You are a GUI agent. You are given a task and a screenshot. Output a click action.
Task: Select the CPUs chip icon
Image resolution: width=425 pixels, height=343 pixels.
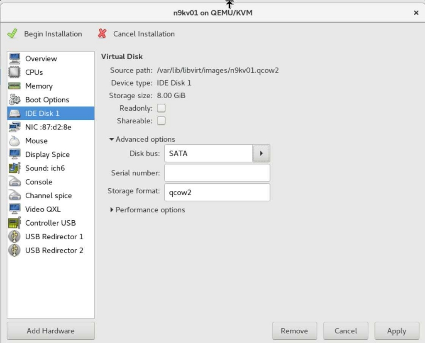[15, 72]
